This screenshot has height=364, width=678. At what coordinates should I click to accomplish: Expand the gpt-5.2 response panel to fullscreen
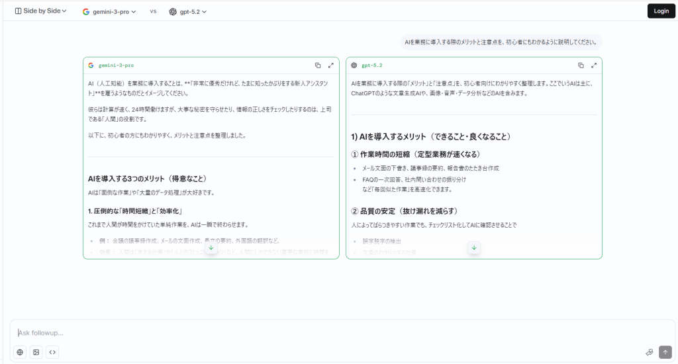(594, 66)
